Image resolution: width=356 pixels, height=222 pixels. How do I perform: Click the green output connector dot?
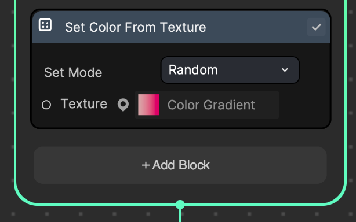[x=180, y=205]
